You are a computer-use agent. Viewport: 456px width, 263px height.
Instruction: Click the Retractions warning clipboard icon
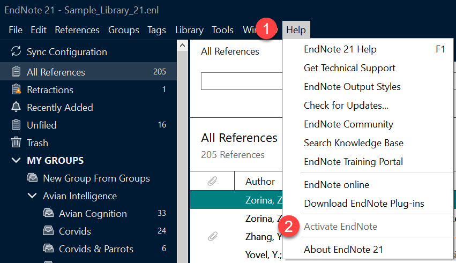click(x=16, y=89)
